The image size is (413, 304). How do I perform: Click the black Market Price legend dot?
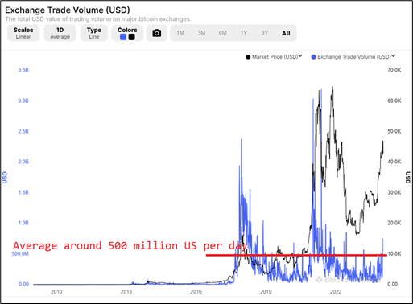tap(248, 57)
